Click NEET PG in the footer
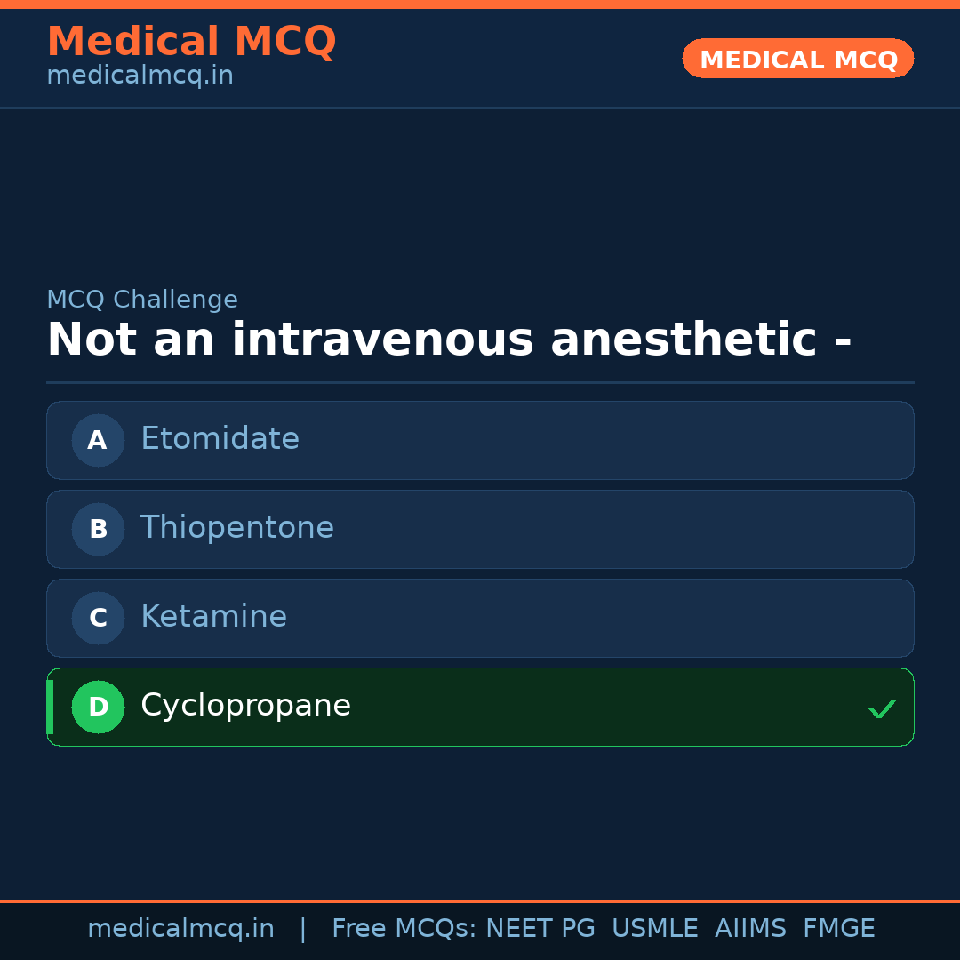The height and width of the screenshot is (960, 960). pos(540,929)
